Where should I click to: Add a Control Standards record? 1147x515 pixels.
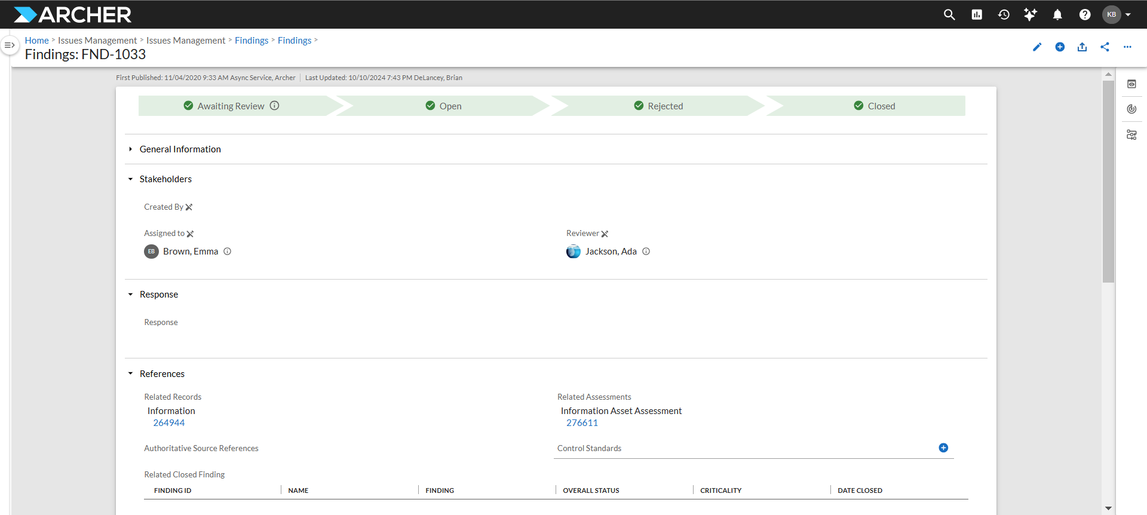pos(943,448)
